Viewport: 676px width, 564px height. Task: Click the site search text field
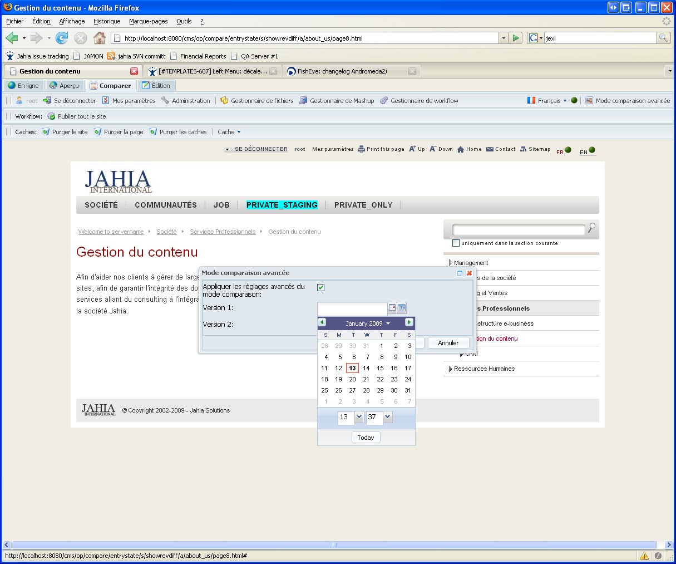click(519, 229)
